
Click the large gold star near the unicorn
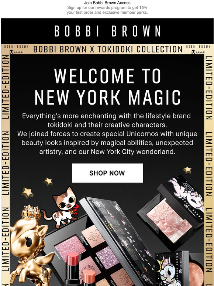point(27,193)
